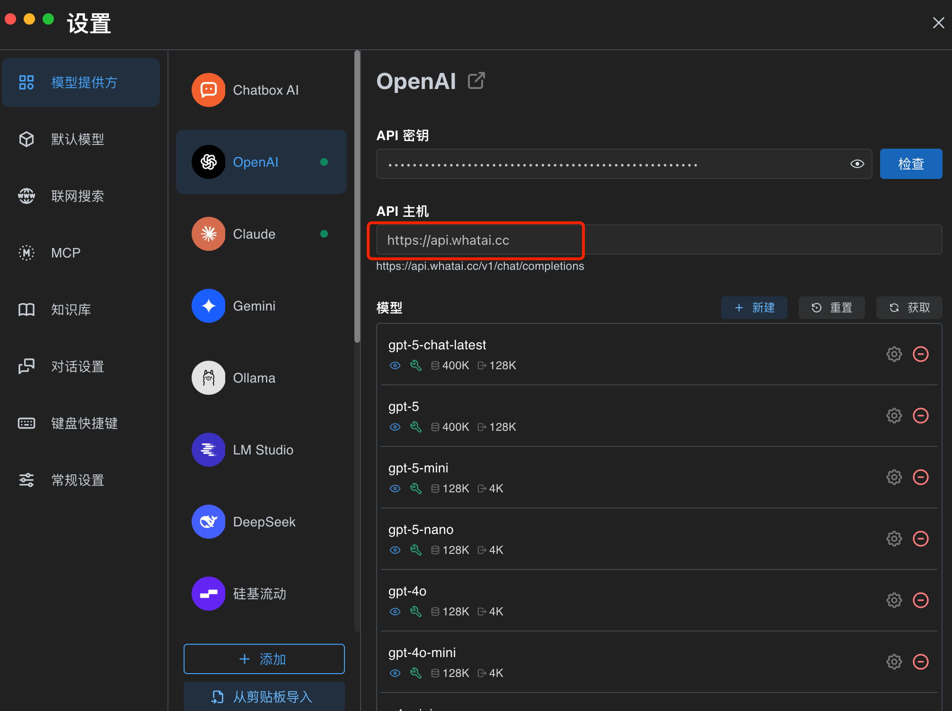Click 检查 to verify the API key
This screenshot has height=711, width=952.
pyautogui.click(x=910, y=164)
